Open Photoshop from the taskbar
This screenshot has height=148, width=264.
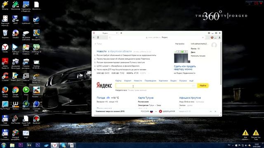38,145
